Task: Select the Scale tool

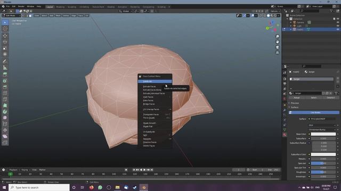Action: click(x=5, y=48)
